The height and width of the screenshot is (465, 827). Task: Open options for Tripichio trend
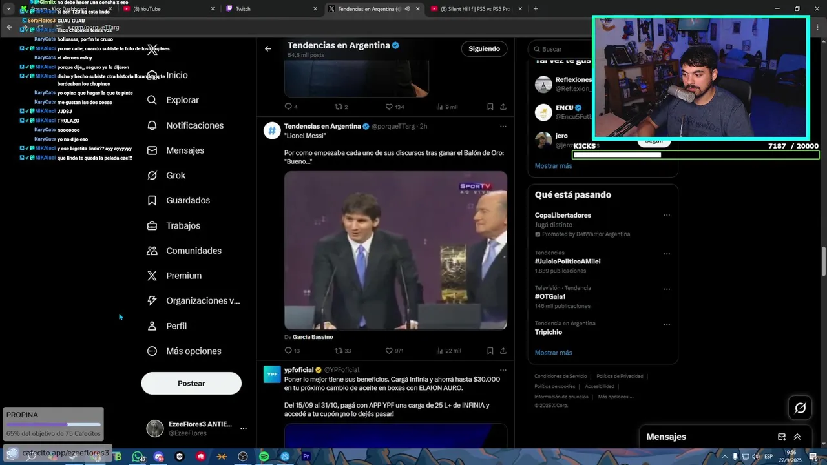(x=667, y=324)
